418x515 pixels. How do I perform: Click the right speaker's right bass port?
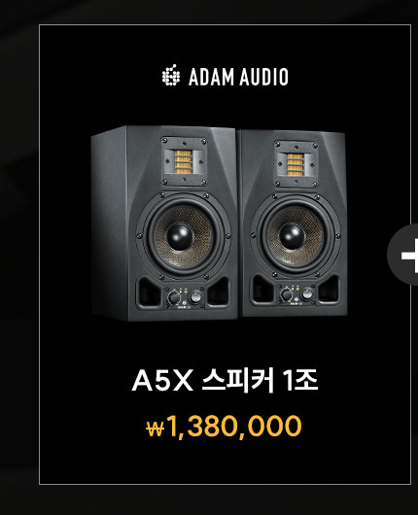[329, 289]
